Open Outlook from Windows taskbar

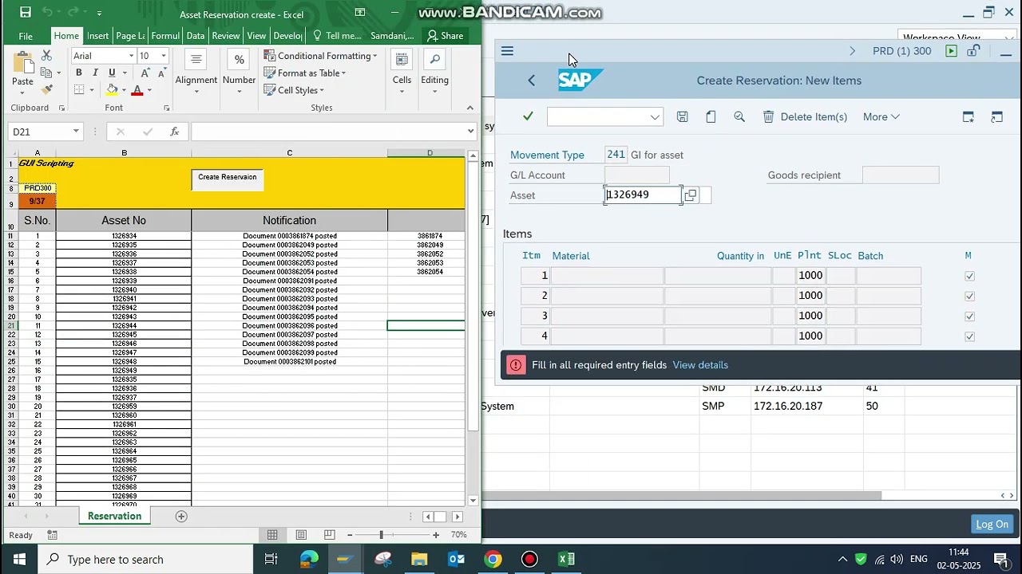456,559
